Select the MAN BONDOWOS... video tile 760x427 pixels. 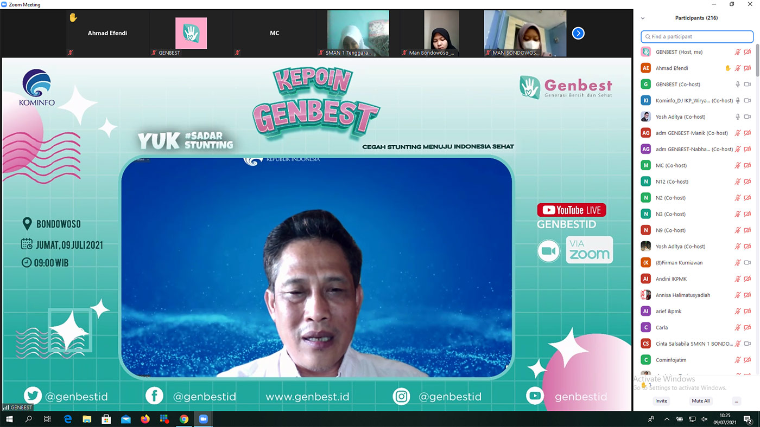coord(525,33)
